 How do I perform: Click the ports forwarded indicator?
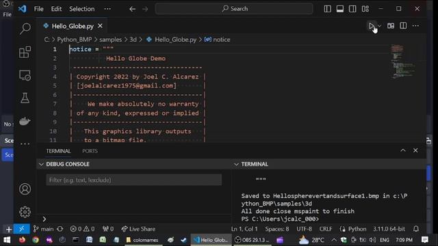(x=108, y=229)
